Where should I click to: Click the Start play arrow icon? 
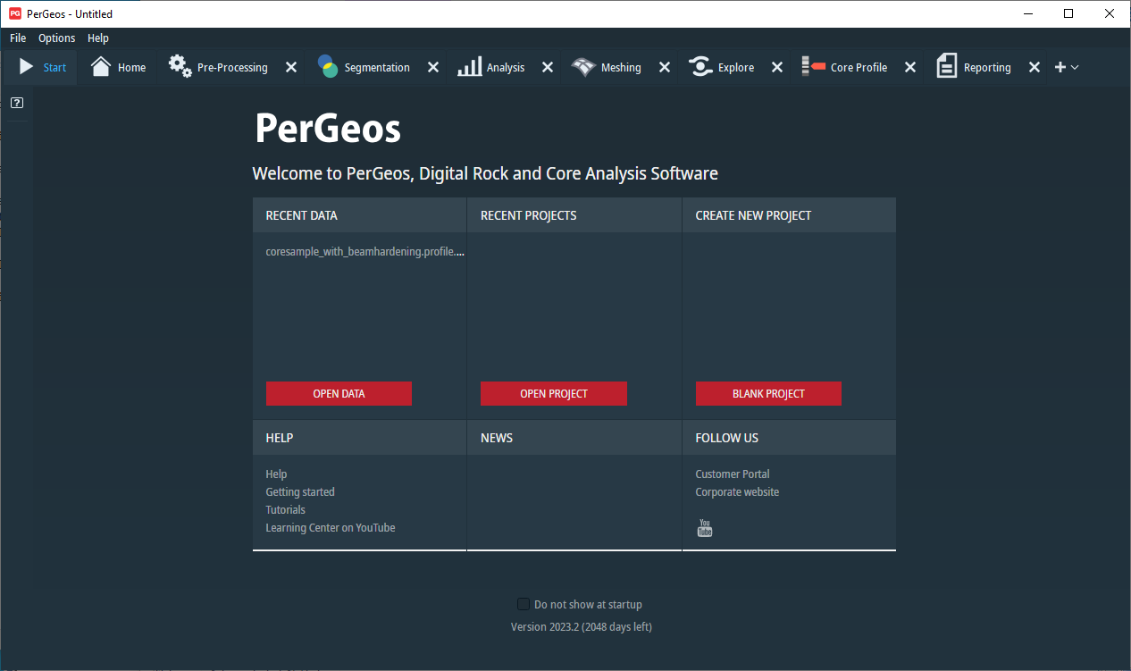coord(27,67)
